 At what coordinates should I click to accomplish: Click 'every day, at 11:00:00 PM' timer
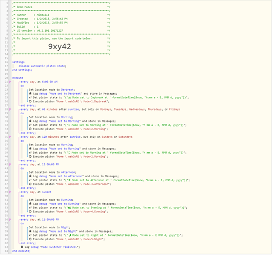40,220
